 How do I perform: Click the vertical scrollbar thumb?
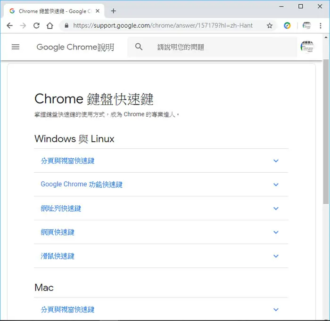(x=326, y=131)
